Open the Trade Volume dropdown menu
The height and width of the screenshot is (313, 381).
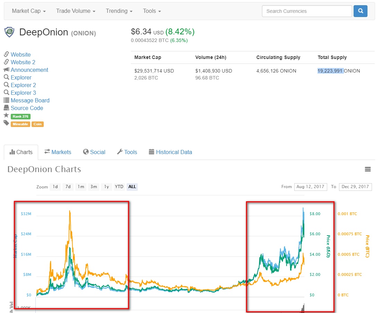point(76,11)
